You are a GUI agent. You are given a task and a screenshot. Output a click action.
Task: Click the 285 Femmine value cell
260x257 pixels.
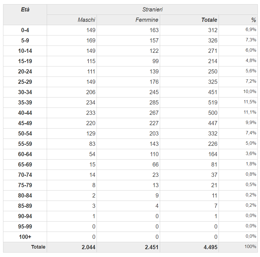[154, 103]
